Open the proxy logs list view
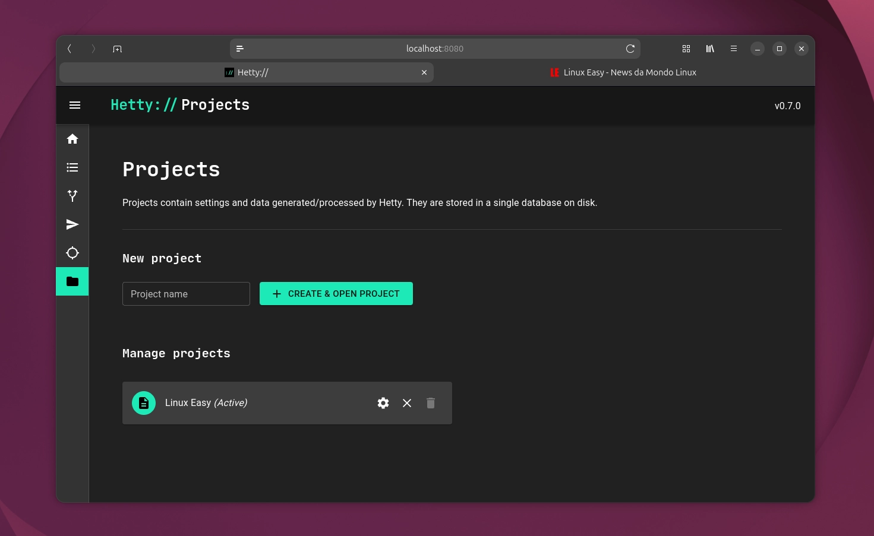This screenshot has height=536, width=874. (72, 167)
